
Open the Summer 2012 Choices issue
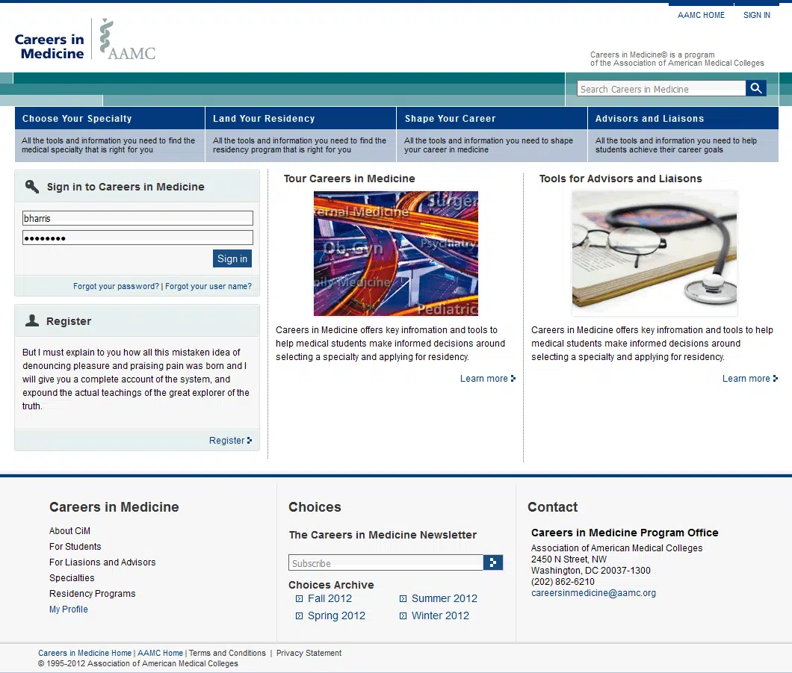click(445, 599)
